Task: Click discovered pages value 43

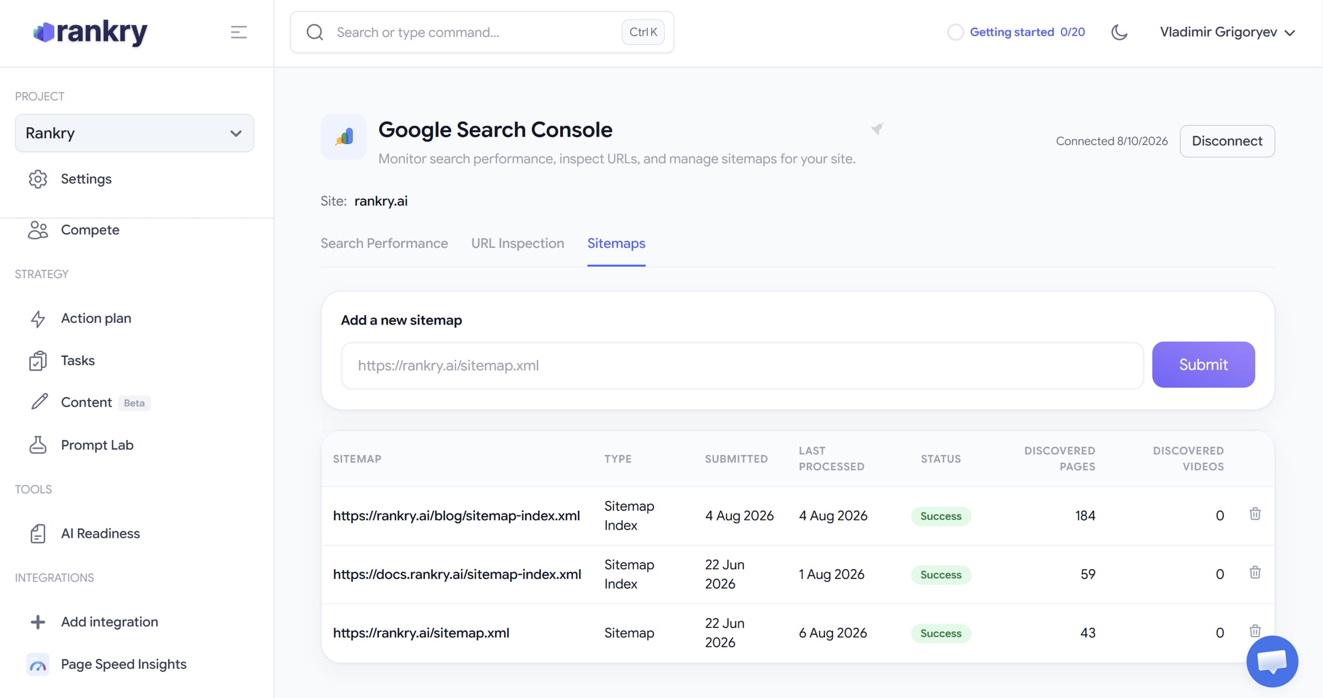Action: (1088, 632)
